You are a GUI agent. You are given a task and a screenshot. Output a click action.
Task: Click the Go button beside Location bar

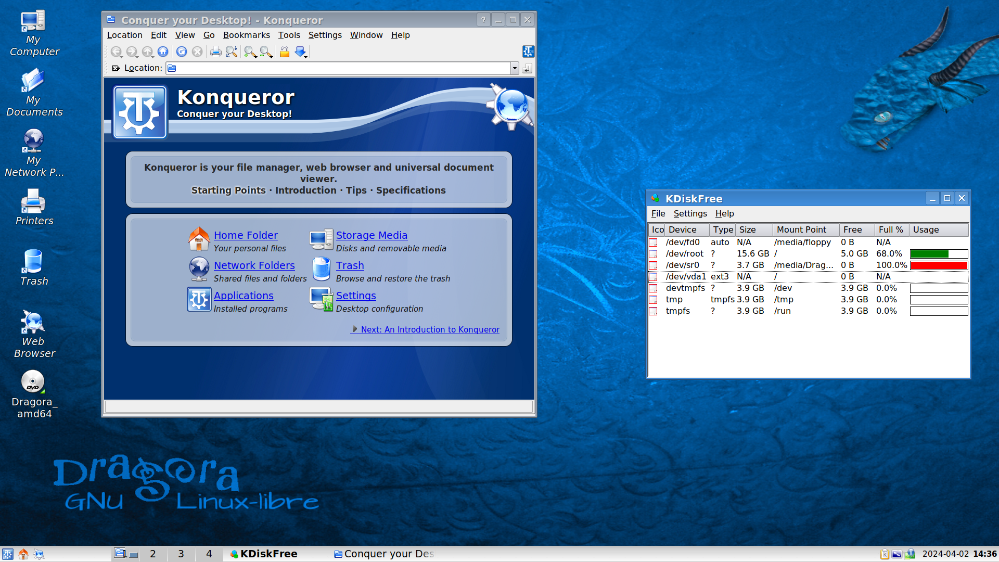(527, 68)
